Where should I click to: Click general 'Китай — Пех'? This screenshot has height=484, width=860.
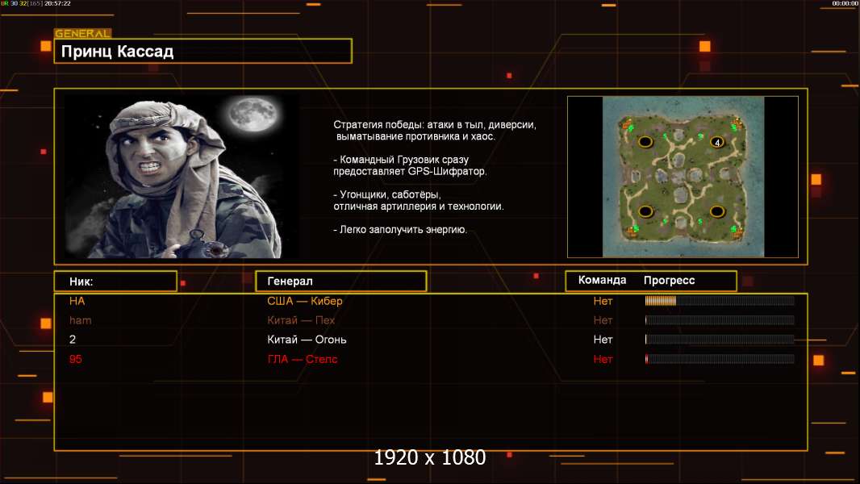click(x=301, y=320)
